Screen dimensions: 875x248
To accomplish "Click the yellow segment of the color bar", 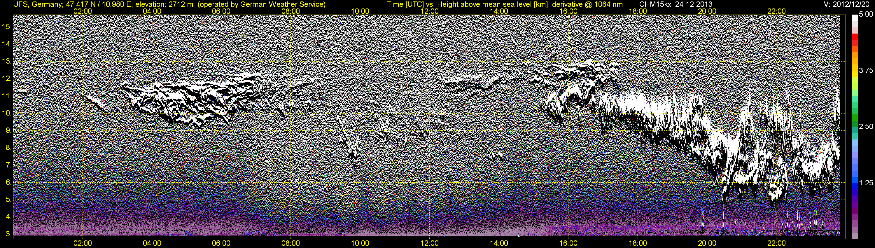I will 854,74.
